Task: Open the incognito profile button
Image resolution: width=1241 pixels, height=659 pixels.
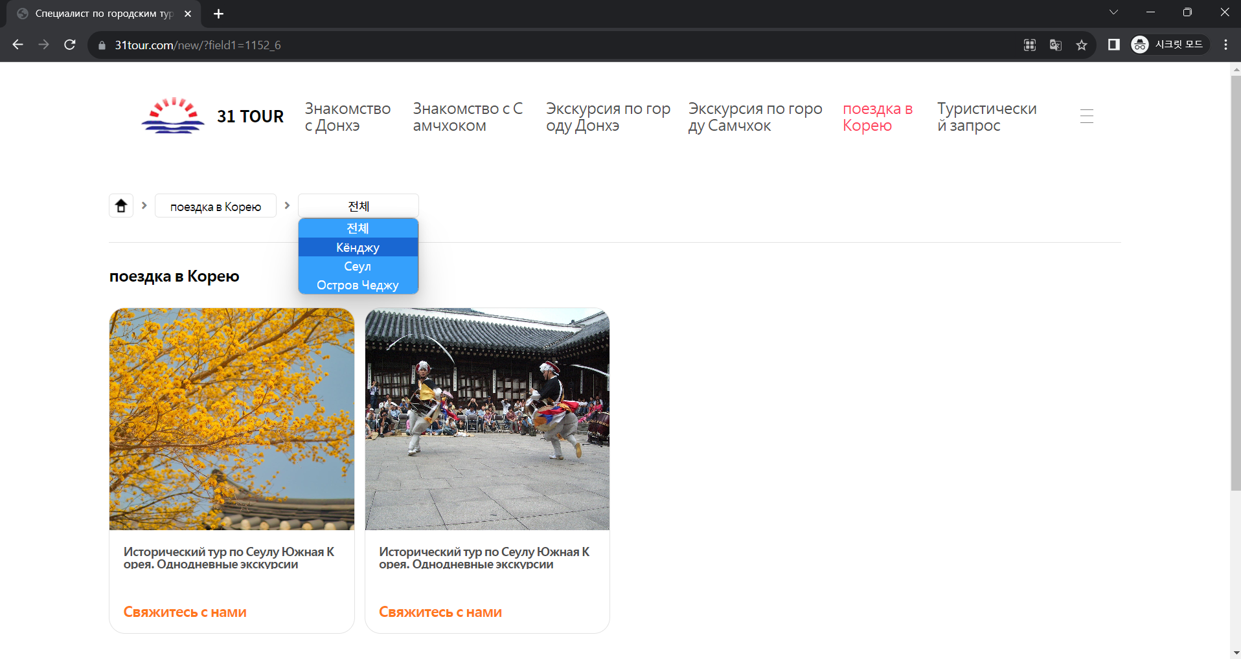Action: [x=1170, y=45]
